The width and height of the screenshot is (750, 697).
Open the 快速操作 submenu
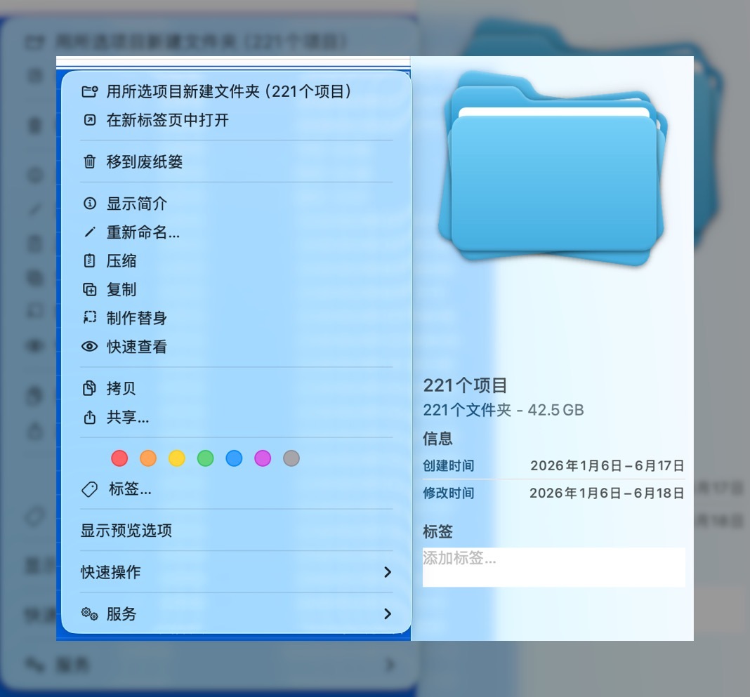[236, 572]
